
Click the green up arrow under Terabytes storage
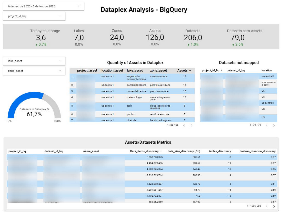(37, 45)
